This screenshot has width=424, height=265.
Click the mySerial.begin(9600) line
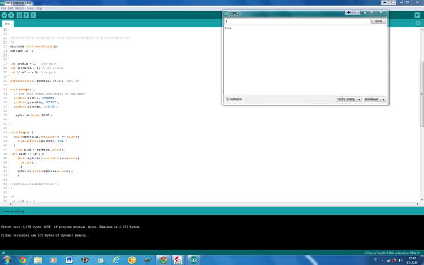click(x=34, y=115)
